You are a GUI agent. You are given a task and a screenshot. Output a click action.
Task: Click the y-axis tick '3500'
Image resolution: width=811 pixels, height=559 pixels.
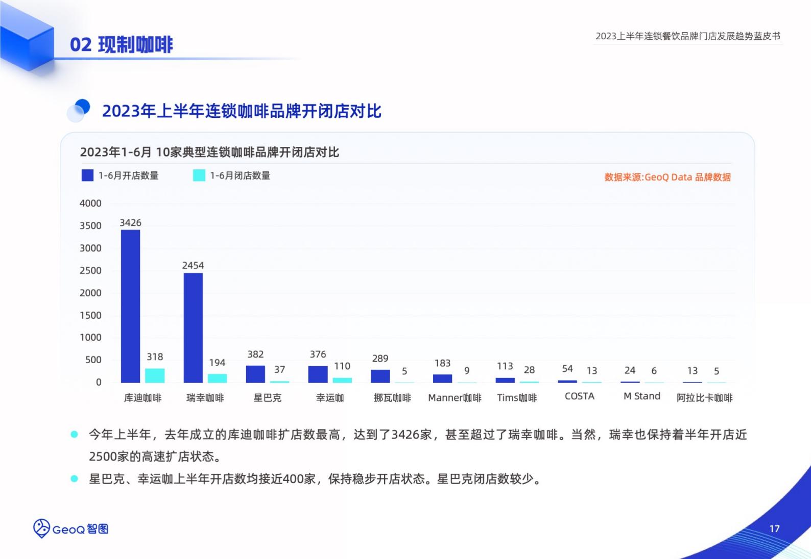coord(90,225)
